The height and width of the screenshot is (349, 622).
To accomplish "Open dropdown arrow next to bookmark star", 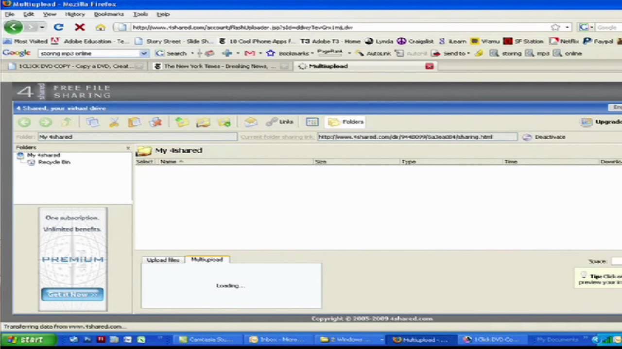I will coord(567,28).
